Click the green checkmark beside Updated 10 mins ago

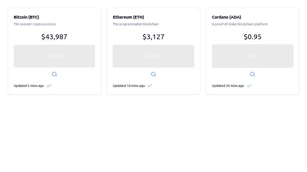150,86
